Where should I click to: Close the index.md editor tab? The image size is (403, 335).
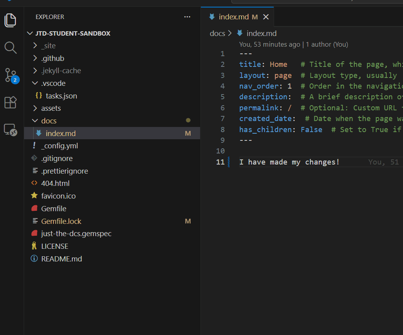(x=266, y=17)
